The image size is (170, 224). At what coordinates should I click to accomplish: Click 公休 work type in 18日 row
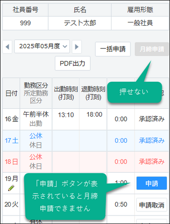[36, 157]
